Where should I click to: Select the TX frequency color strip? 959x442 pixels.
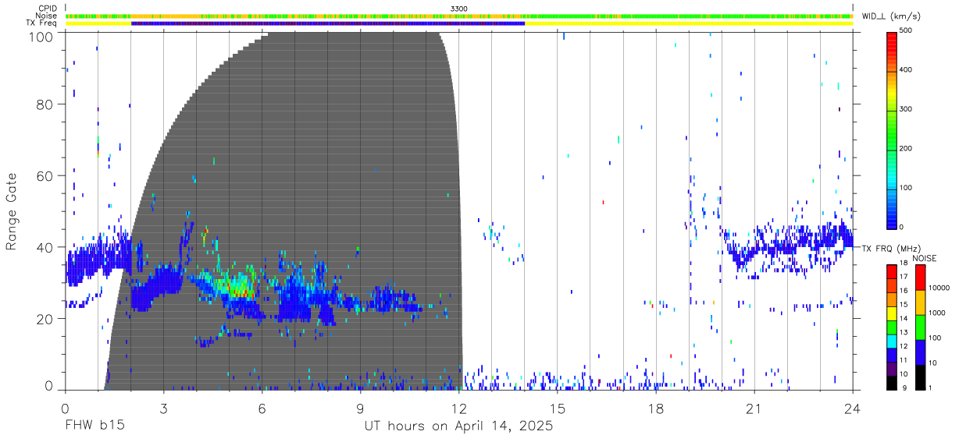(459, 23)
